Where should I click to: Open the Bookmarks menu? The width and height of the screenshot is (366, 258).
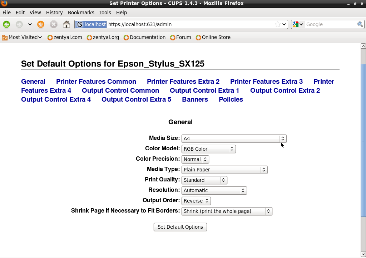point(81,13)
